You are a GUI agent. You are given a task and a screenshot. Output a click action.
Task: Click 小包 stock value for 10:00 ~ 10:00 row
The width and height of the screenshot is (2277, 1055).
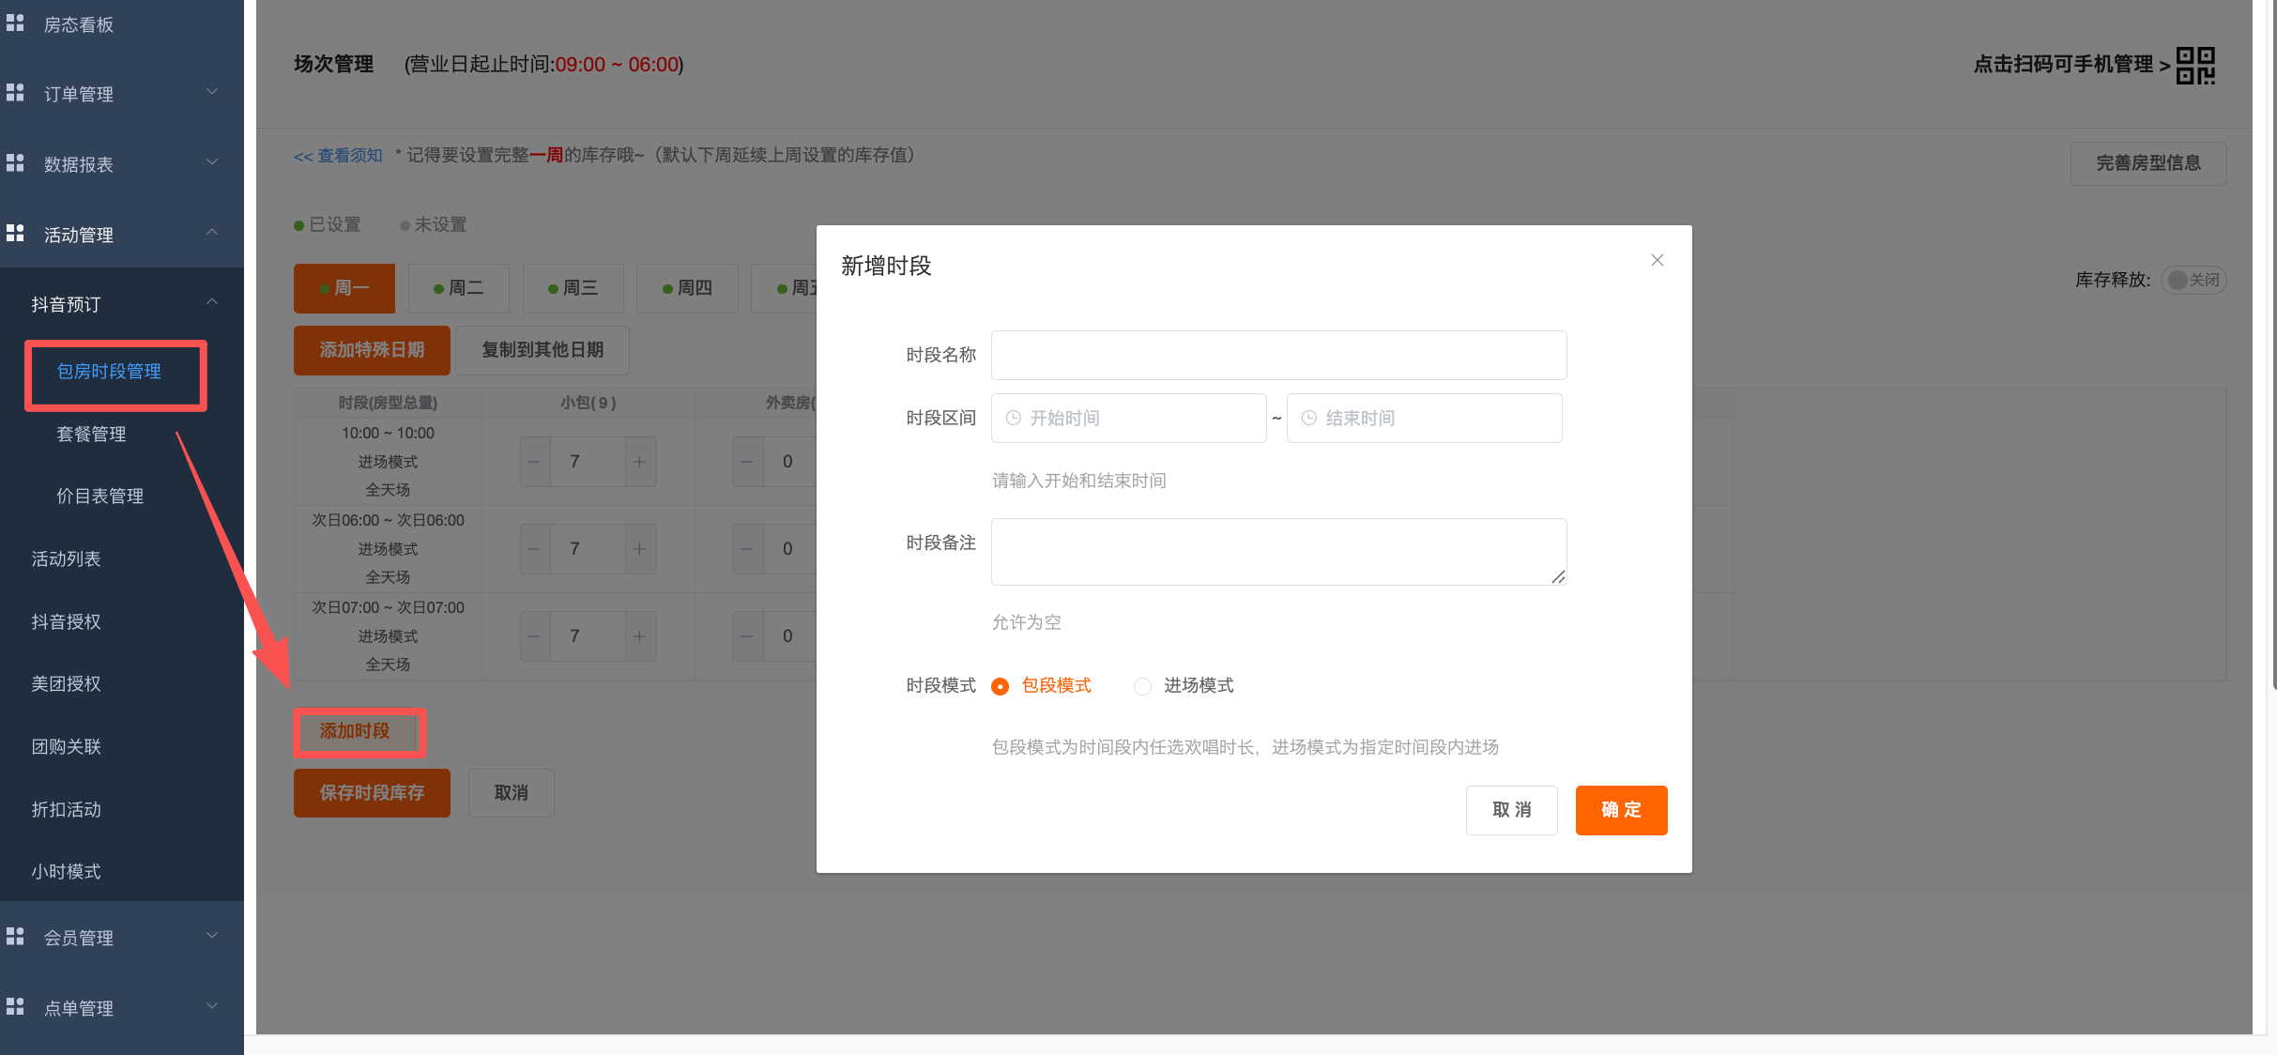pos(588,462)
